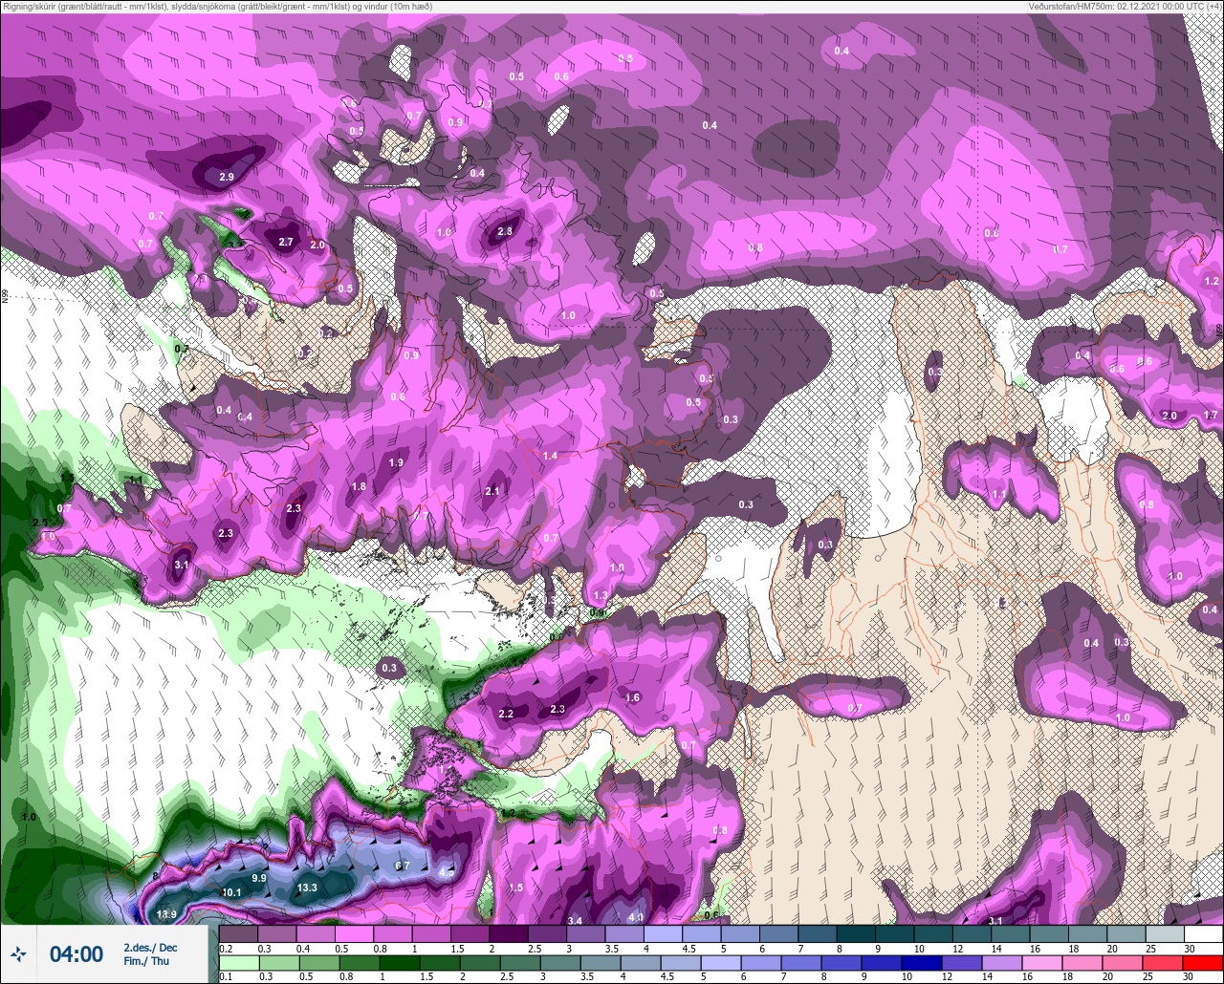1224x984 pixels.
Task: Click the 2.9 snowfall value on the map
Action: (x=227, y=177)
